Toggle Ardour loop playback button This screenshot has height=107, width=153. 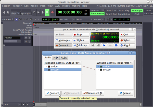tap(34, 12)
